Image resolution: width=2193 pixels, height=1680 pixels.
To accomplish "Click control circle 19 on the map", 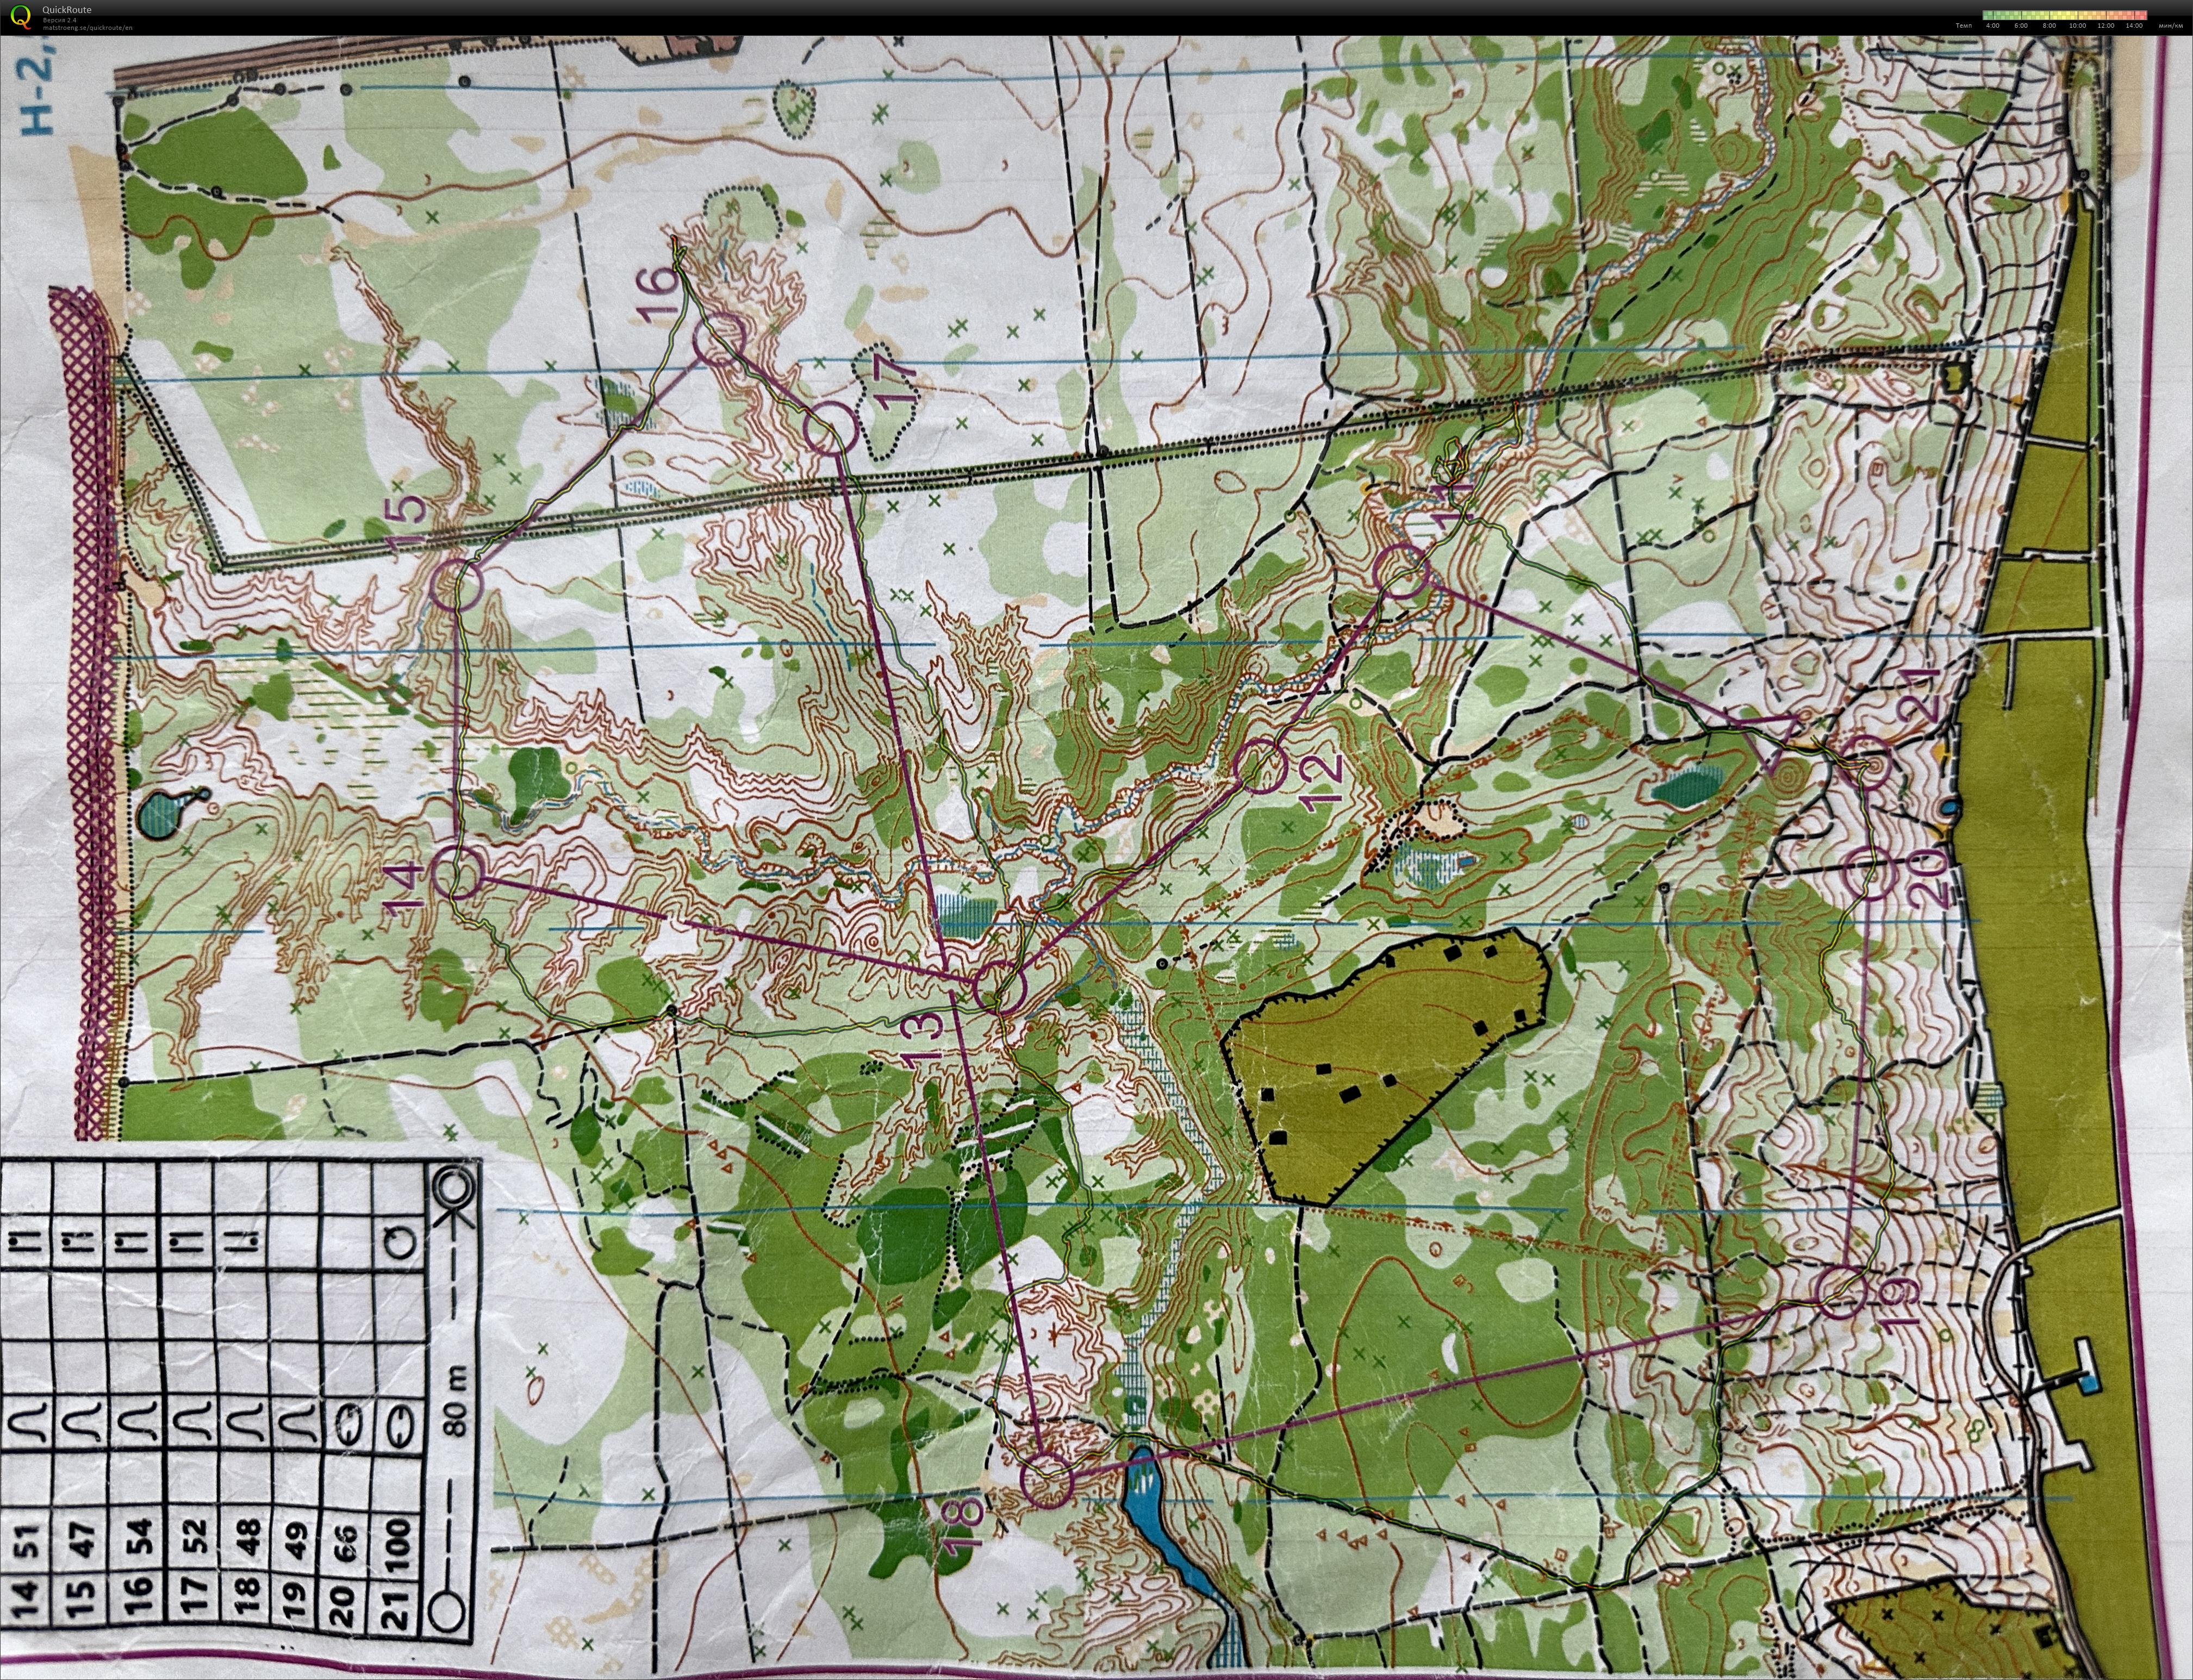I will coord(1842,1291).
